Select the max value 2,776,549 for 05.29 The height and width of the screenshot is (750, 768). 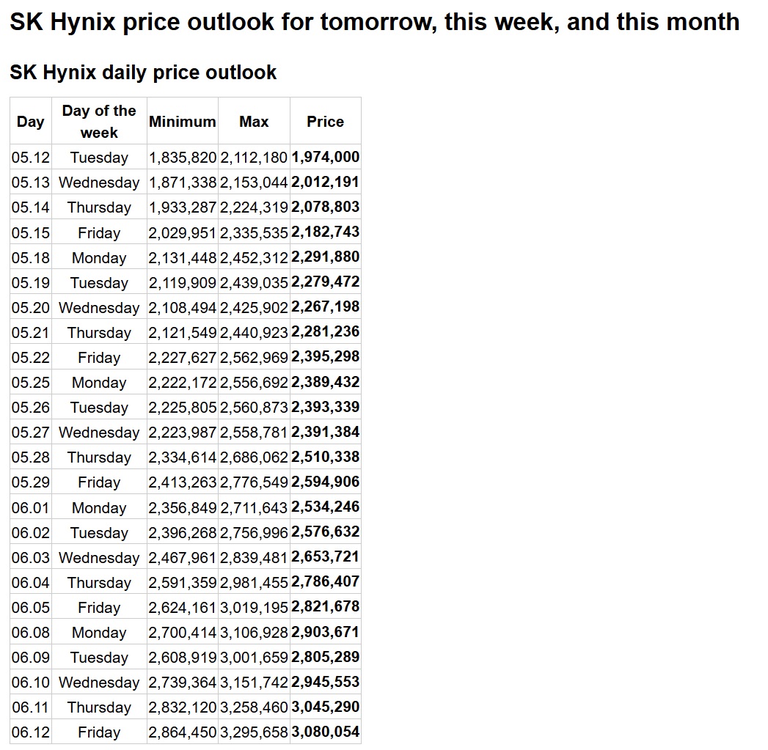(254, 482)
